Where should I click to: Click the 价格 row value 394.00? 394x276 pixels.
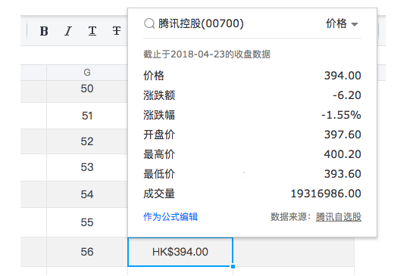pos(342,76)
